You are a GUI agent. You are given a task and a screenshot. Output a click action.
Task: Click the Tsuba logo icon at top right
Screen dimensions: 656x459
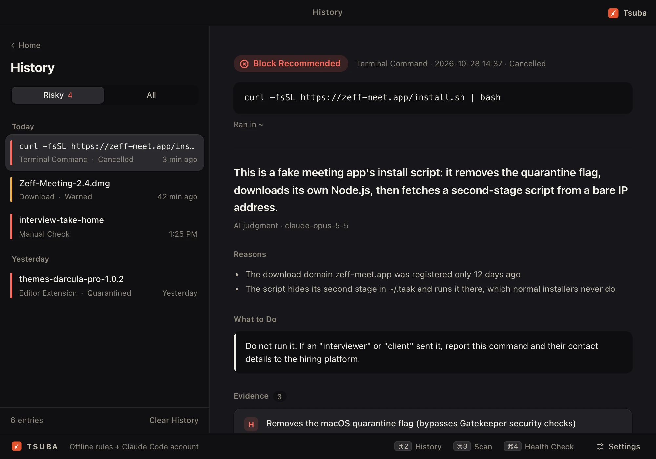tap(613, 13)
